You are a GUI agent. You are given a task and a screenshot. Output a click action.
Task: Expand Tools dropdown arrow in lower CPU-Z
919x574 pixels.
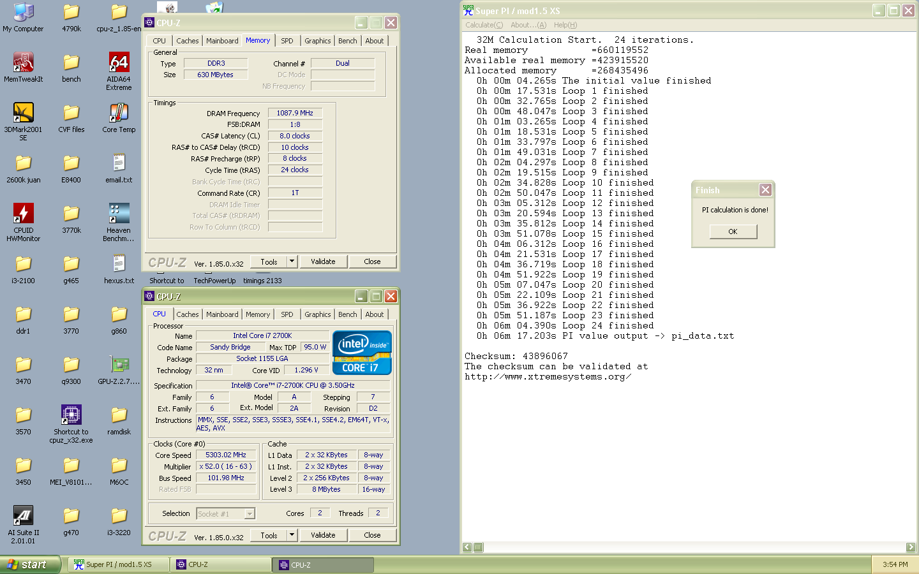click(x=292, y=535)
